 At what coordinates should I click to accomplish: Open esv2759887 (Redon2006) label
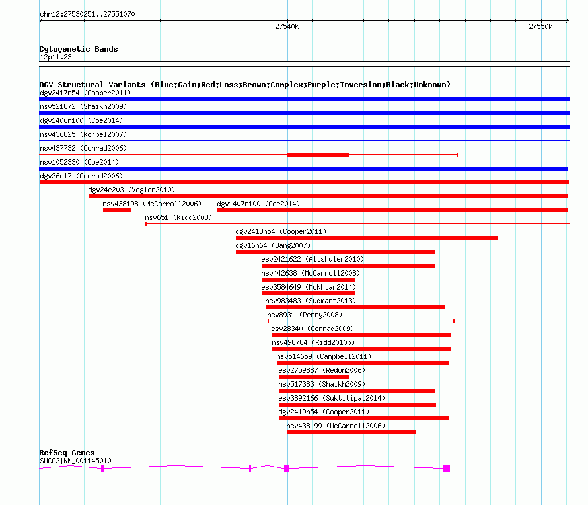point(322,370)
